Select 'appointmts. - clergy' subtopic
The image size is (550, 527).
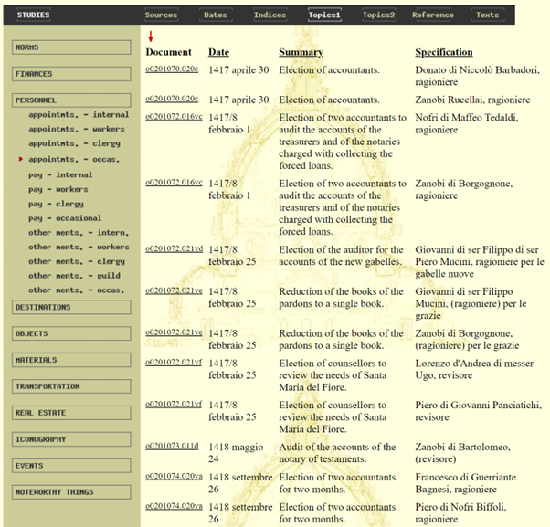click(74, 143)
